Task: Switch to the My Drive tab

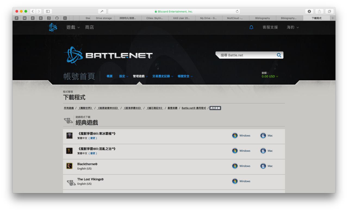Action: [208, 18]
